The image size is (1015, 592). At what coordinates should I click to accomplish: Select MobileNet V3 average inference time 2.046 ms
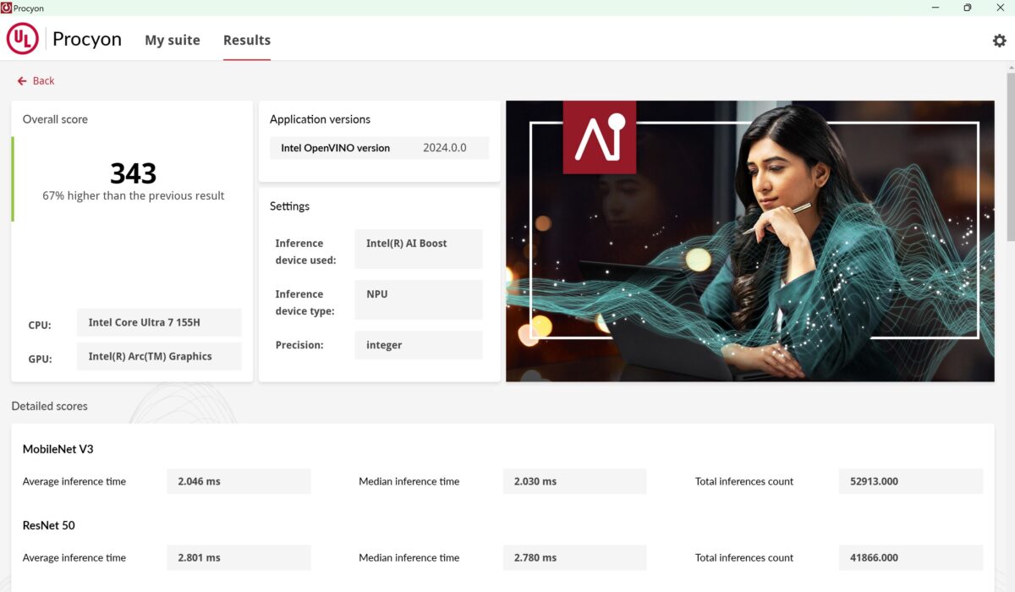pos(239,481)
